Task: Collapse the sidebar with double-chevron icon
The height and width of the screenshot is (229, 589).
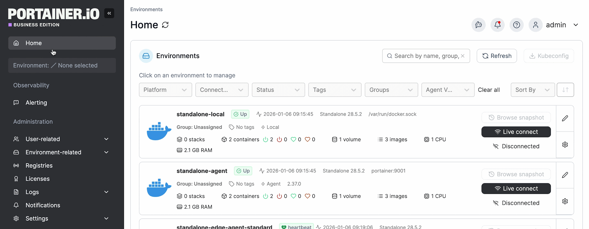Action: (x=109, y=13)
